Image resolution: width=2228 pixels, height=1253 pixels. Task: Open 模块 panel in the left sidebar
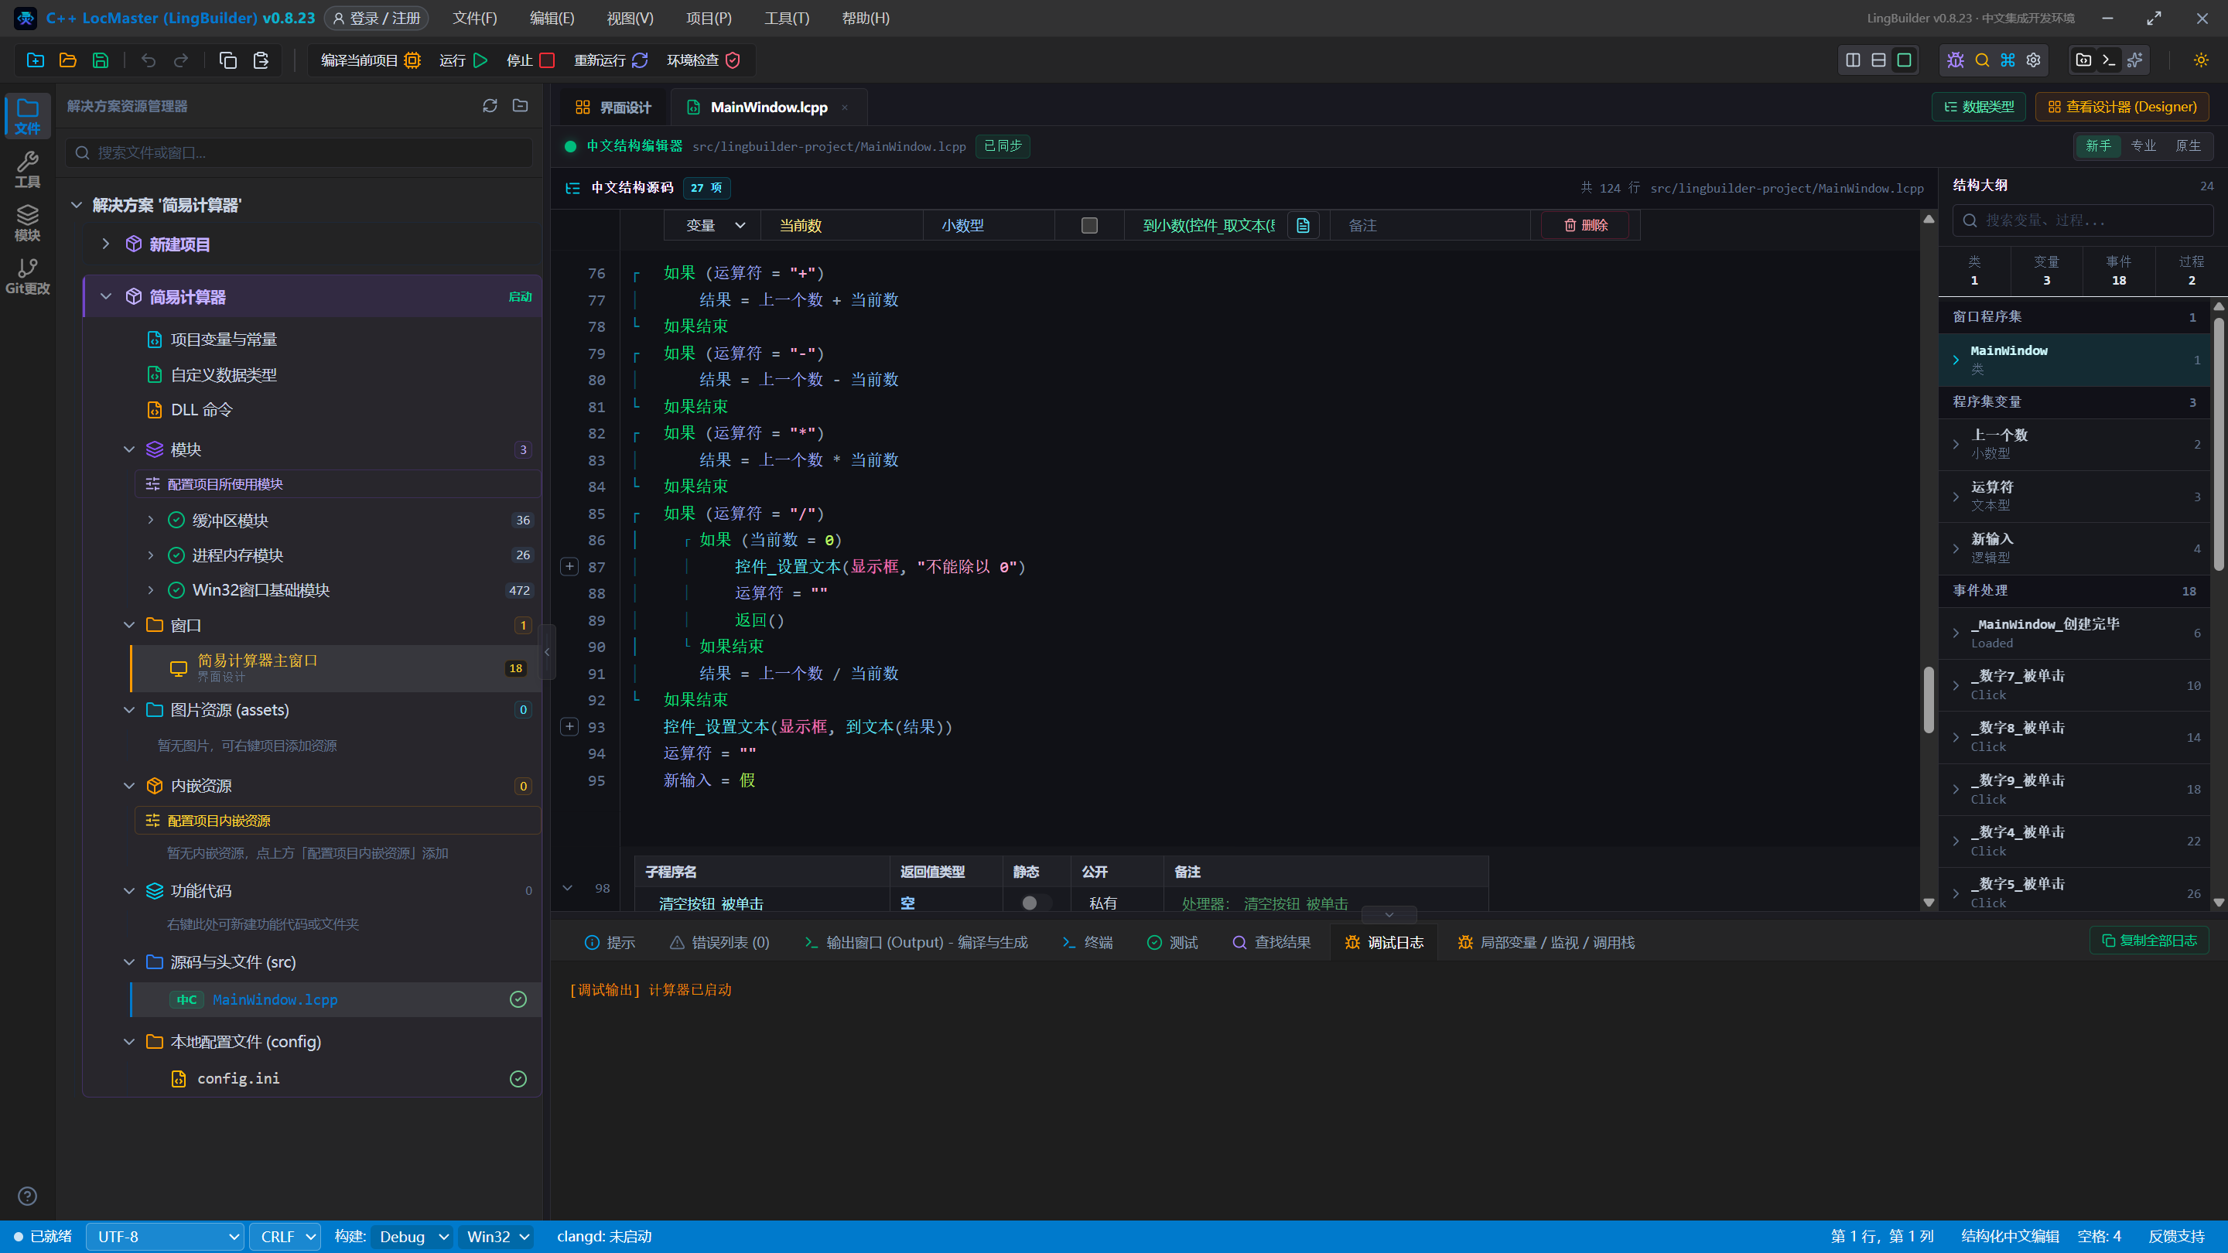pos(28,223)
